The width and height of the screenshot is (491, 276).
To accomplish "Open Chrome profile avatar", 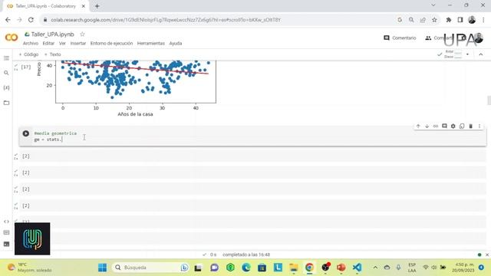I will click(x=472, y=20).
